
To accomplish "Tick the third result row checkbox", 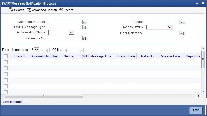I will click(6, 74).
